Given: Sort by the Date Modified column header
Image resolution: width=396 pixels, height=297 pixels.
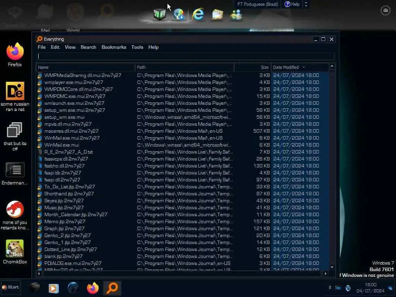Looking at the screenshot, I should pyautogui.click(x=300, y=67).
